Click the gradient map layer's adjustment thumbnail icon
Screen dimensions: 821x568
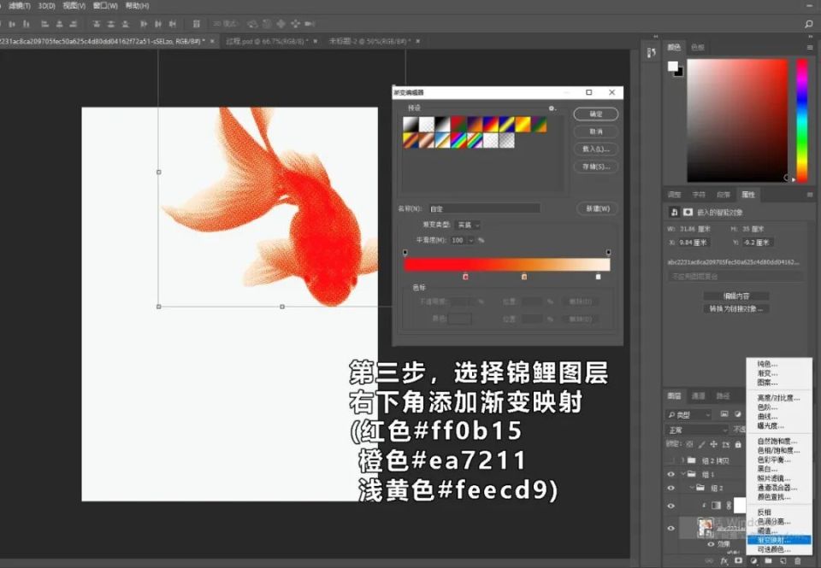(717, 506)
